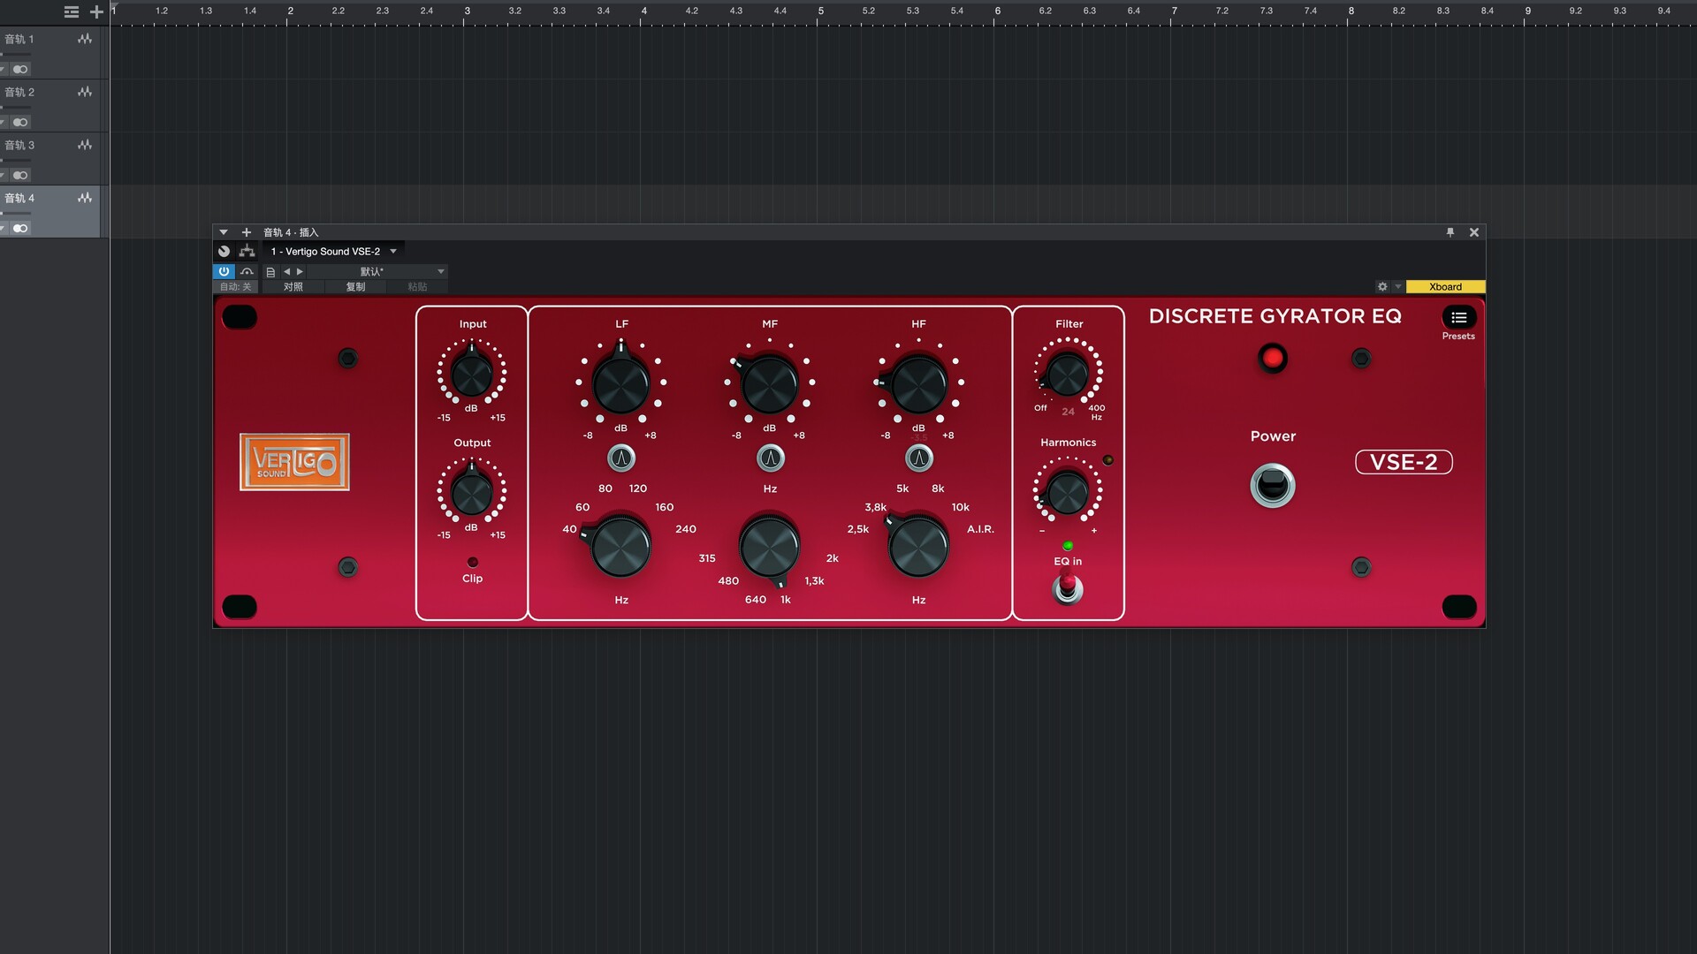This screenshot has height=954, width=1697.
Task: Flip the Power toggle switch
Action: click(1273, 485)
